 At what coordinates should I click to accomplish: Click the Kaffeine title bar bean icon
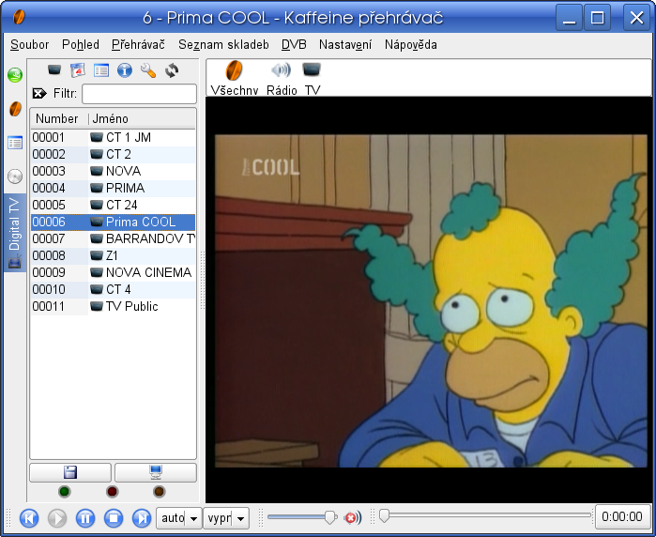coord(19,17)
